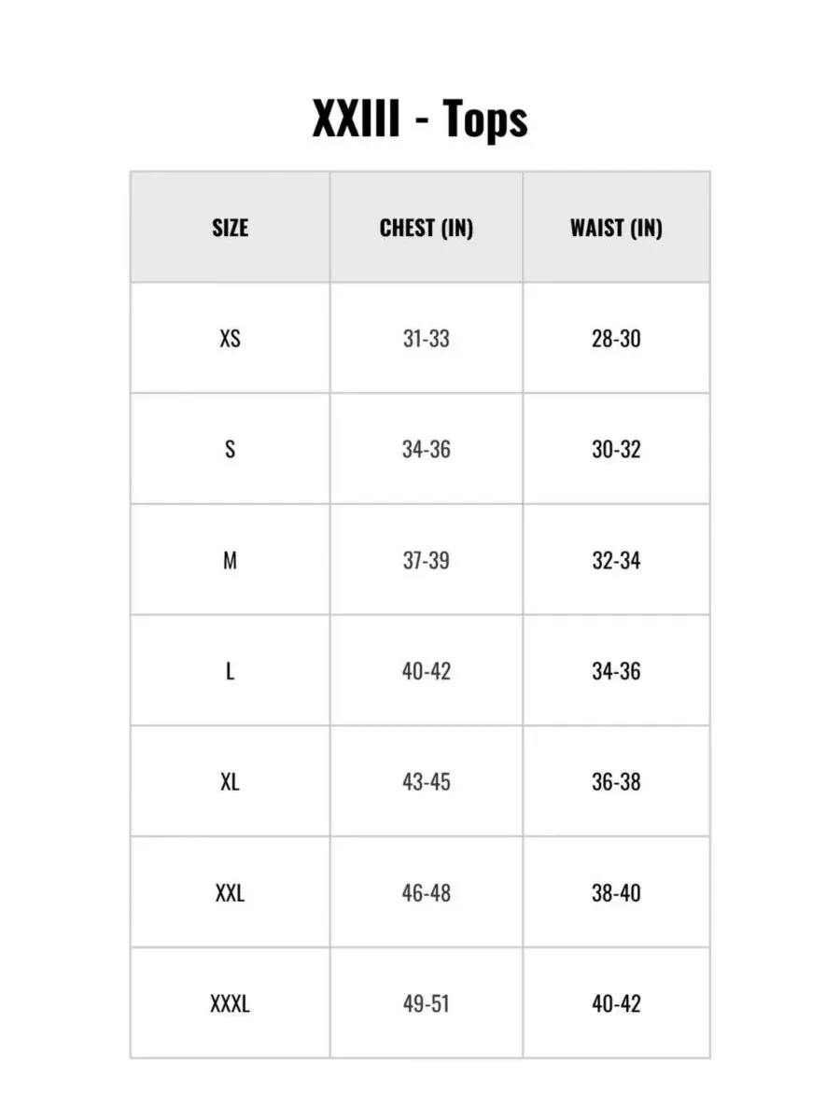Select chest value 49-51
The image size is (840, 1120).
[x=427, y=1004]
